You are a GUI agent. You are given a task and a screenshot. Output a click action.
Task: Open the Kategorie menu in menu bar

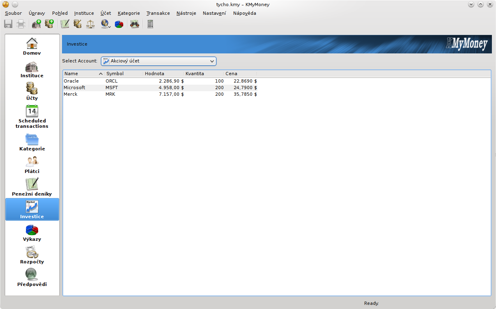pyautogui.click(x=129, y=13)
